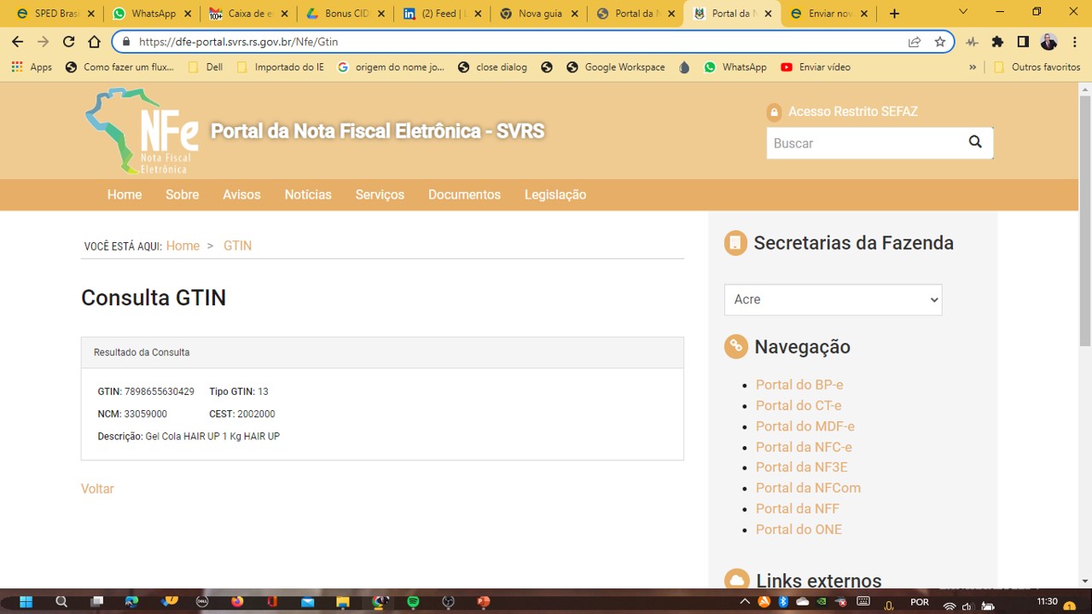1092x614 pixels.
Task: Open the taskbar Search icon
Action: tap(61, 601)
